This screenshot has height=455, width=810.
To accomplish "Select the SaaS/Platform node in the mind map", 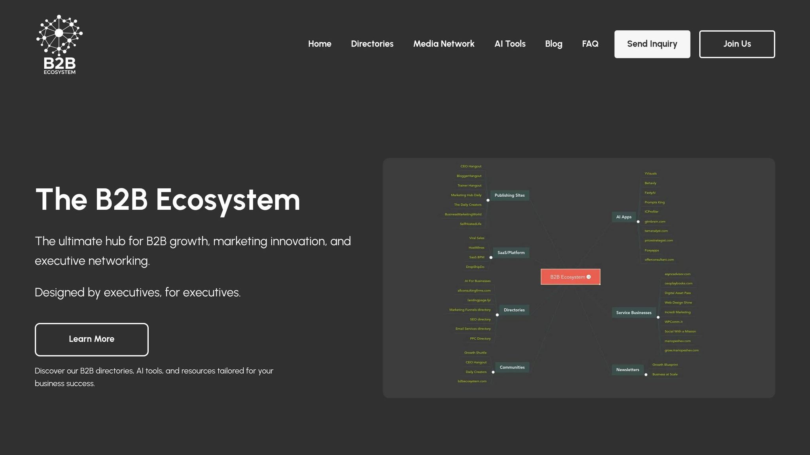I will click(511, 253).
